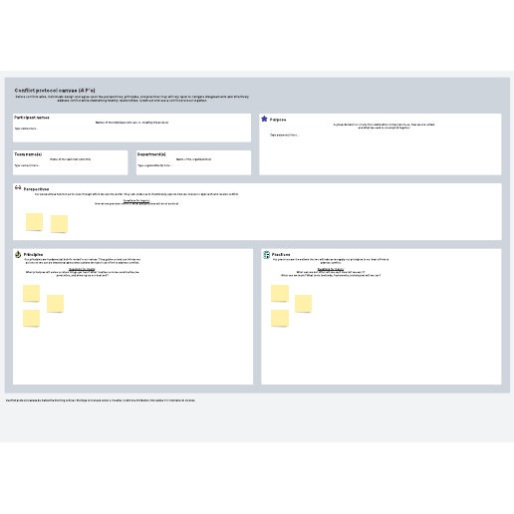Screen dimensions: 514x514
Task: Select the top-left sticky note in Practices
Action: tap(280, 293)
